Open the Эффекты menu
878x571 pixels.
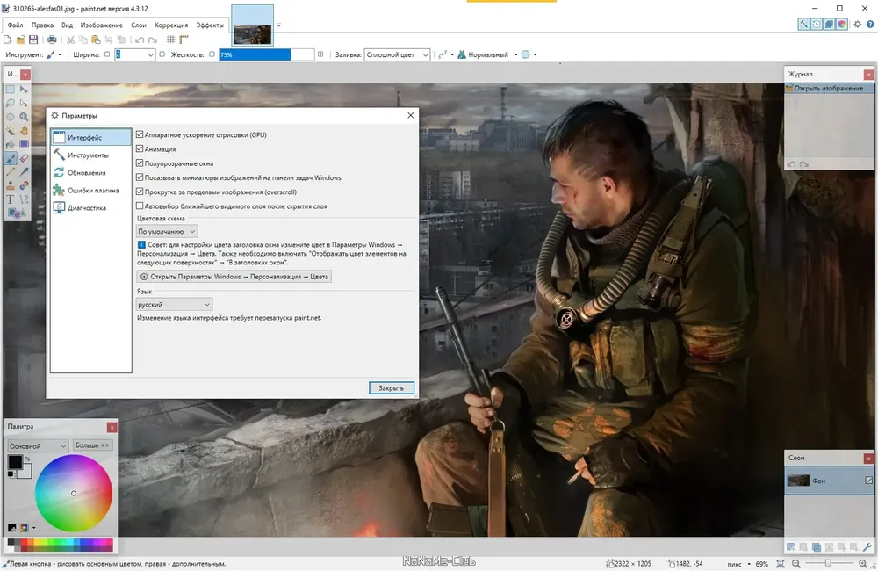(x=210, y=25)
